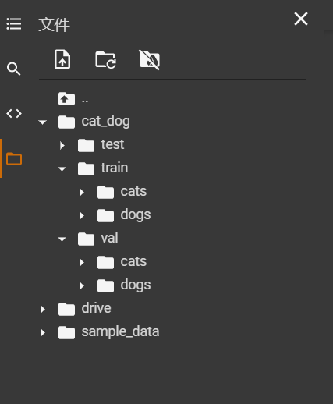Expand cats folder arrow under train
This screenshot has width=333, height=404.
point(82,192)
